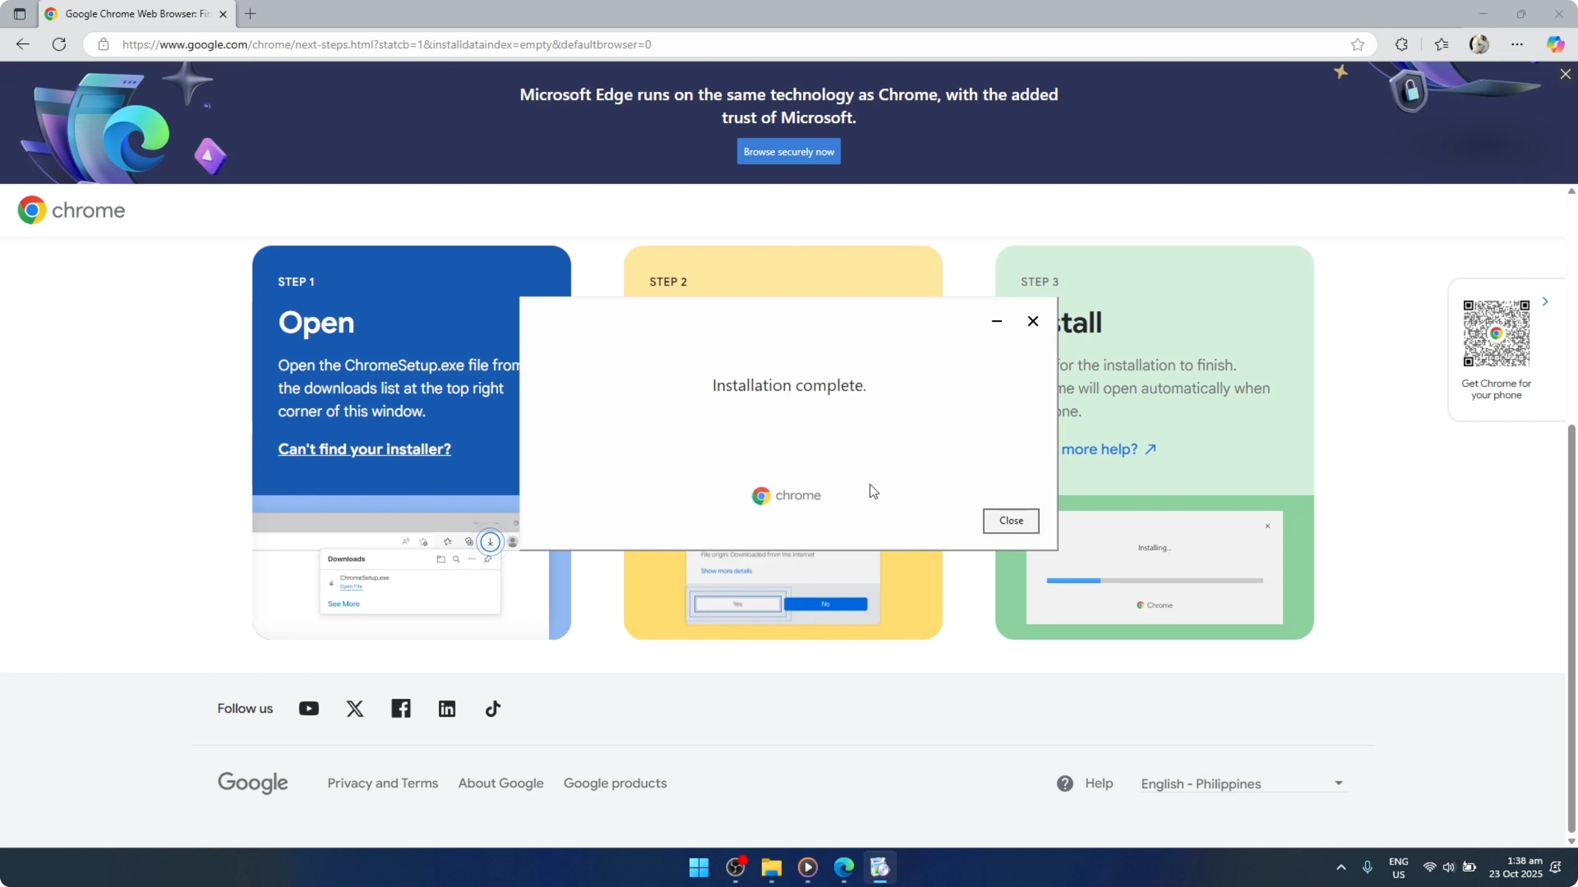Click the address bar URL
The width and height of the screenshot is (1578, 887).
click(386, 44)
